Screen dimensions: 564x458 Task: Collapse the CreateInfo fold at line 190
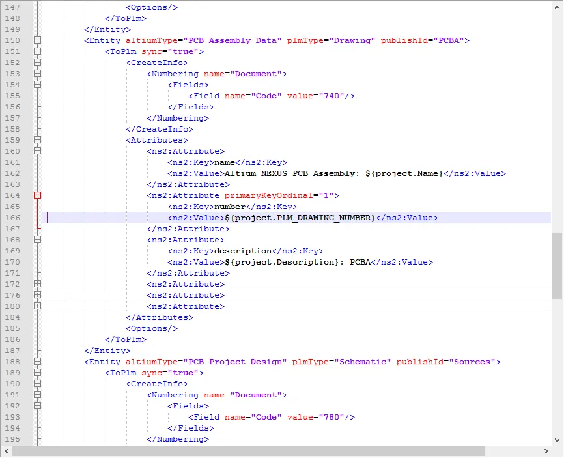pyautogui.click(x=37, y=384)
